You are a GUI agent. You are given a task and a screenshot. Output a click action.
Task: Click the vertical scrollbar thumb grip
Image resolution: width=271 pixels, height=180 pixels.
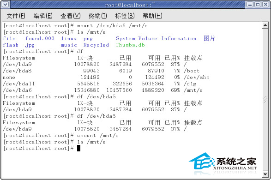265,100
